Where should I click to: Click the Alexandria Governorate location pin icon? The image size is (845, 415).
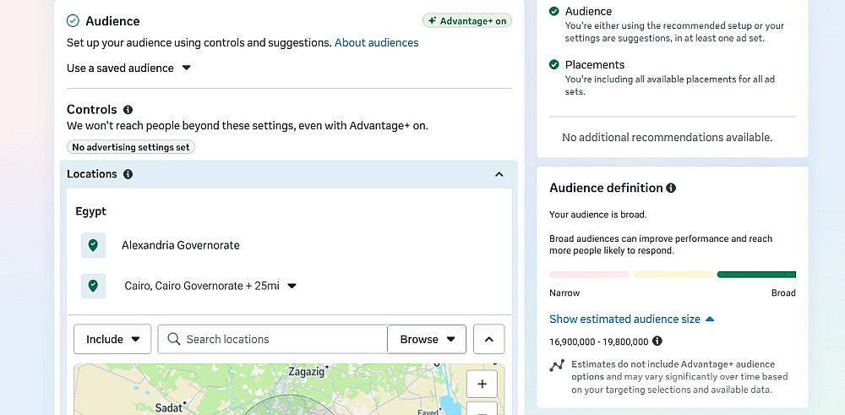(x=93, y=245)
